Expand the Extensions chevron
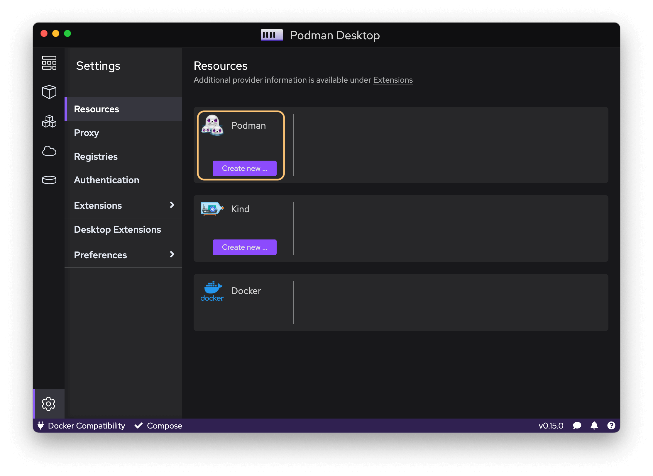This screenshot has width=653, height=476. coord(172,205)
